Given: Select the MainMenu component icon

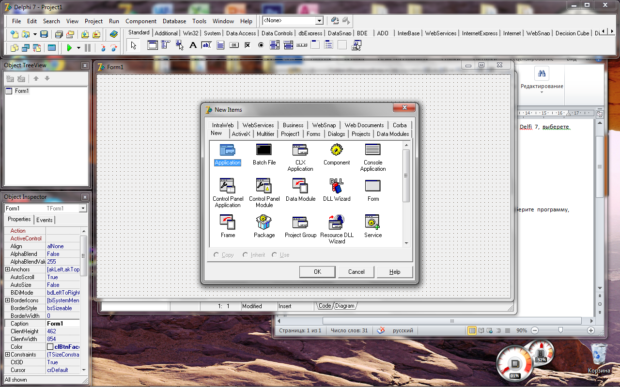Looking at the screenshot, I should click(x=166, y=45).
